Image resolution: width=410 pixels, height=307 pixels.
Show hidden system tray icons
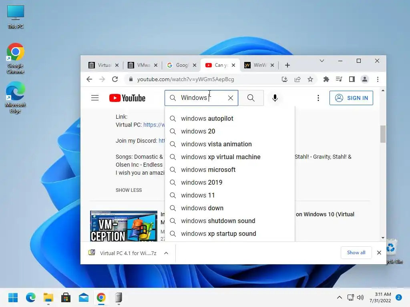pyautogui.click(x=340, y=297)
